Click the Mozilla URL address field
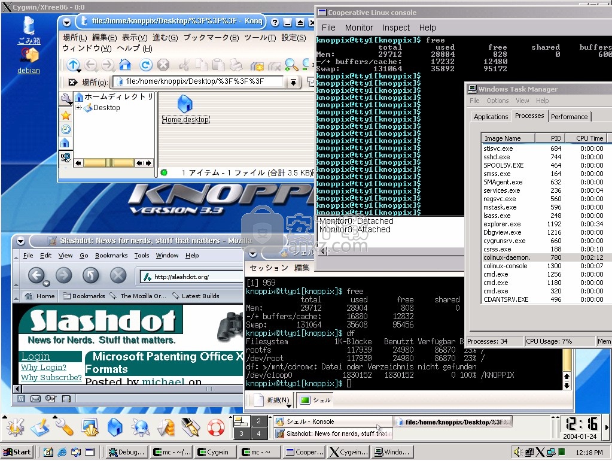 (x=191, y=277)
